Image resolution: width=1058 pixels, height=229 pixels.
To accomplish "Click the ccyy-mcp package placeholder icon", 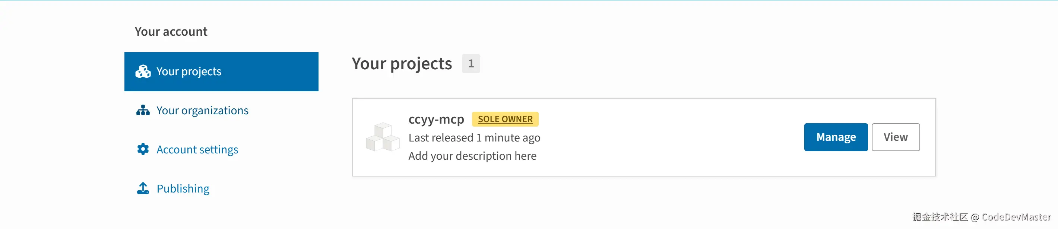I will pyautogui.click(x=383, y=137).
